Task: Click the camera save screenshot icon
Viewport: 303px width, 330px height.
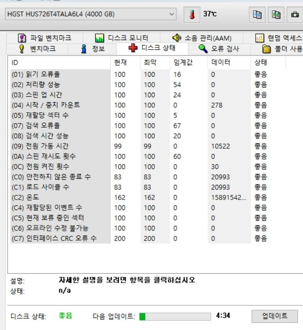Action: click(295, 15)
